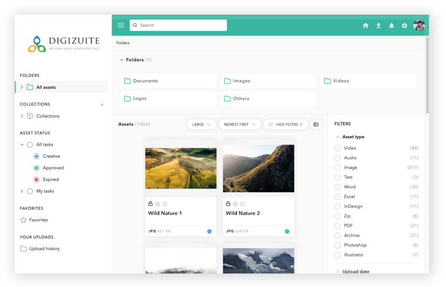
Task: Switch to table view layout icon
Action: 316,124
